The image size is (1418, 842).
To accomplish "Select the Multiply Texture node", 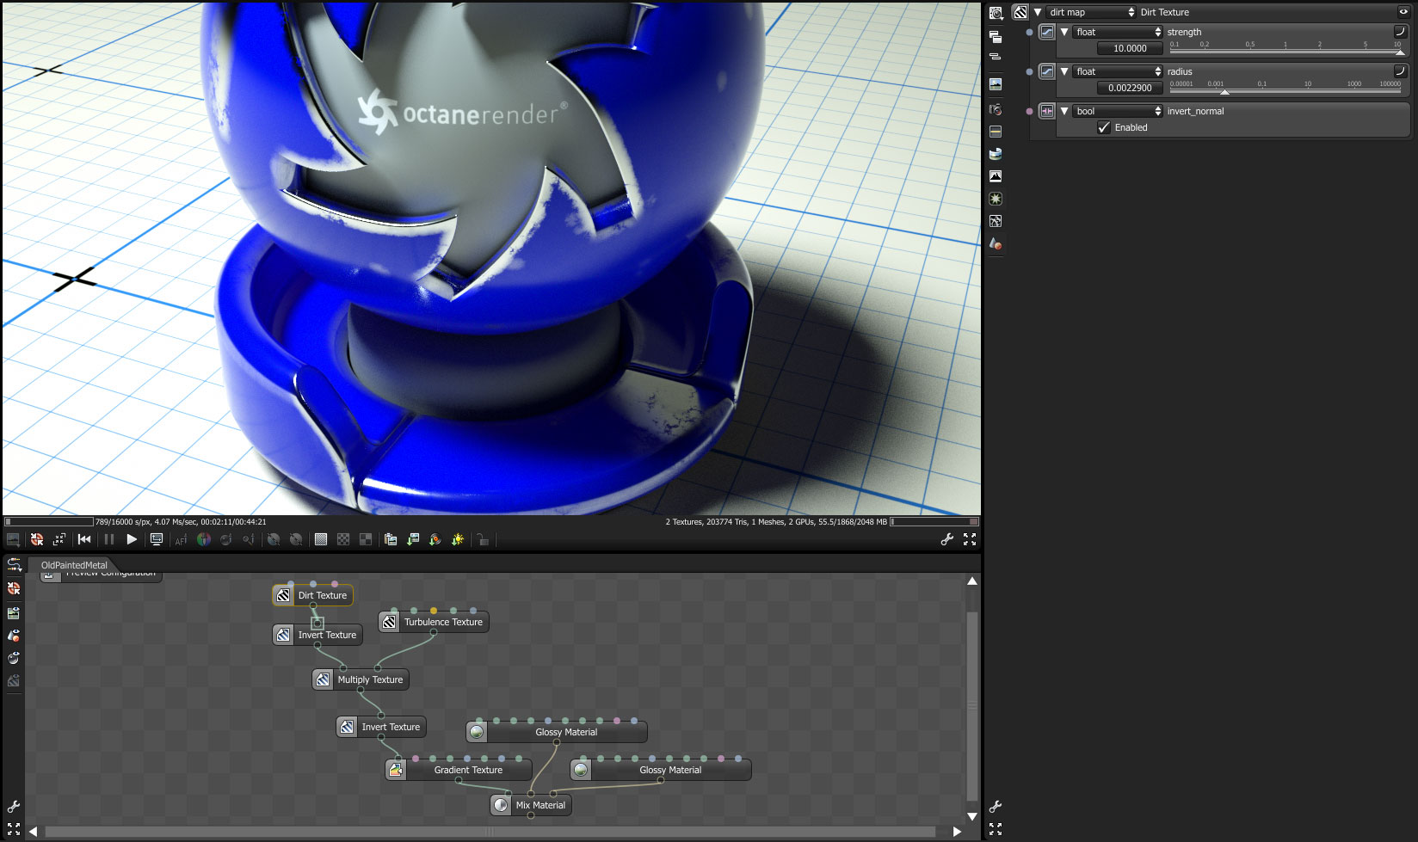I will tap(361, 679).
